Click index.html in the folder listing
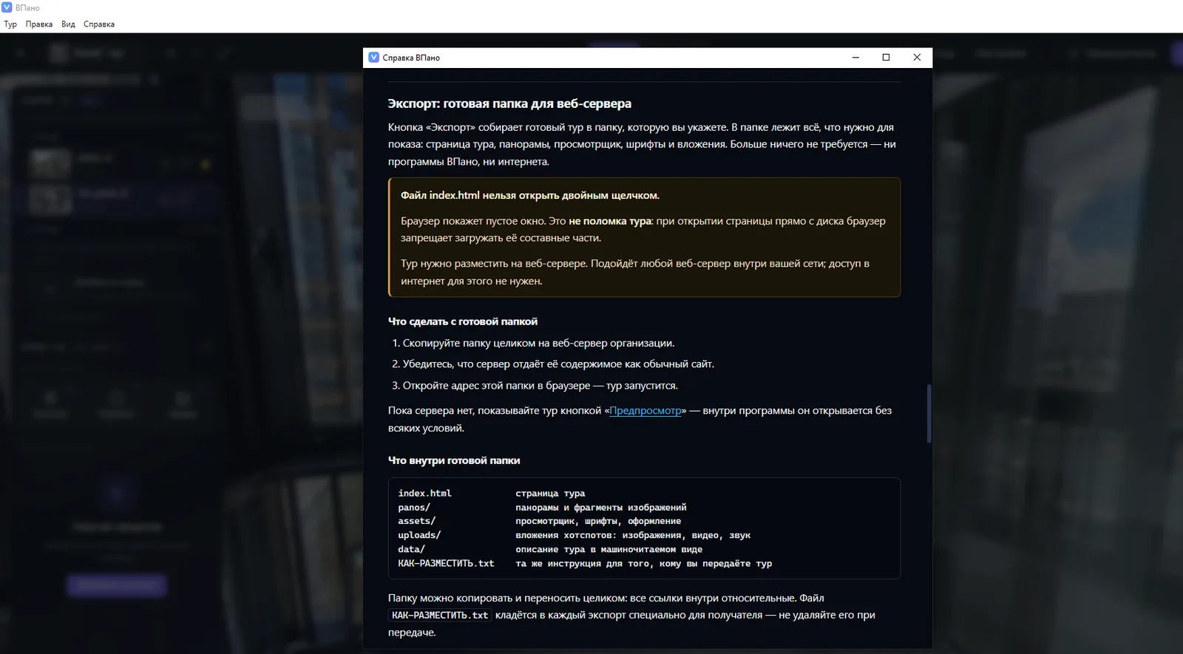Viewport: 1183px width, 654px height. coord(424,494)
